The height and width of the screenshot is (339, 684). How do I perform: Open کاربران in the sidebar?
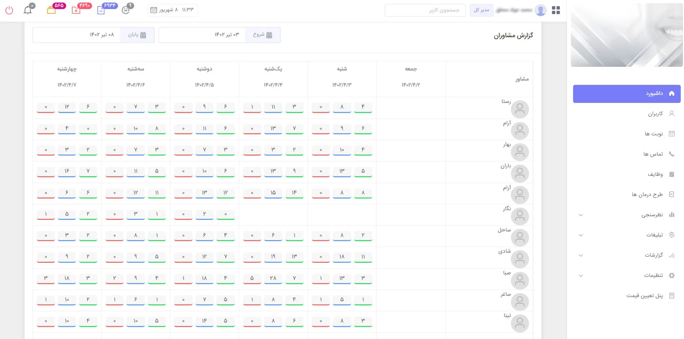pos(655,114)
